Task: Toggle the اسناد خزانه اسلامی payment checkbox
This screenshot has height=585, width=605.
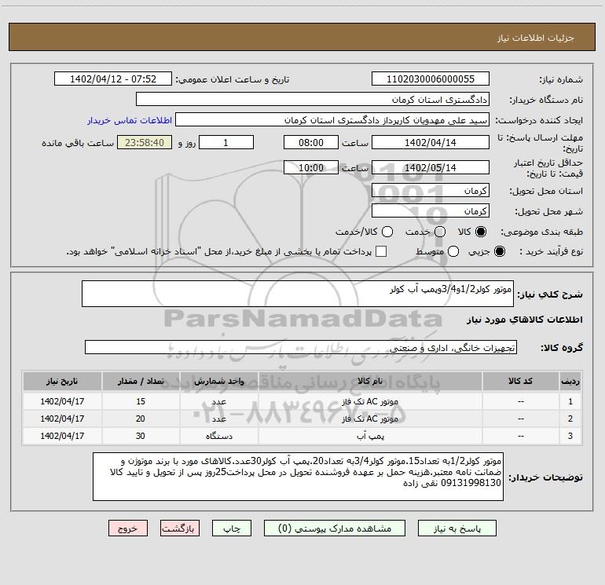Action: [x=381, y=251]
